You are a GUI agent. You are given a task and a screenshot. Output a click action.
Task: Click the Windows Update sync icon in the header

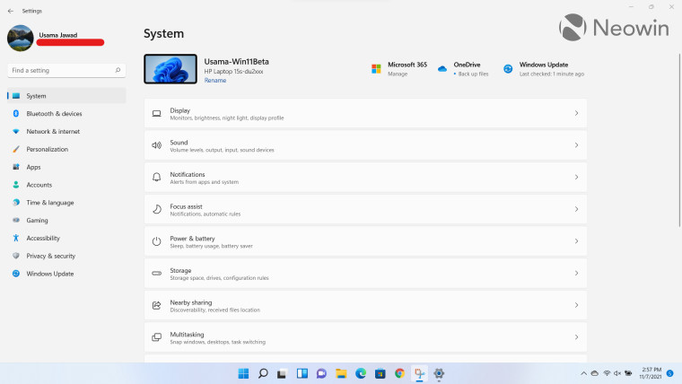click(x=508, y=69)
